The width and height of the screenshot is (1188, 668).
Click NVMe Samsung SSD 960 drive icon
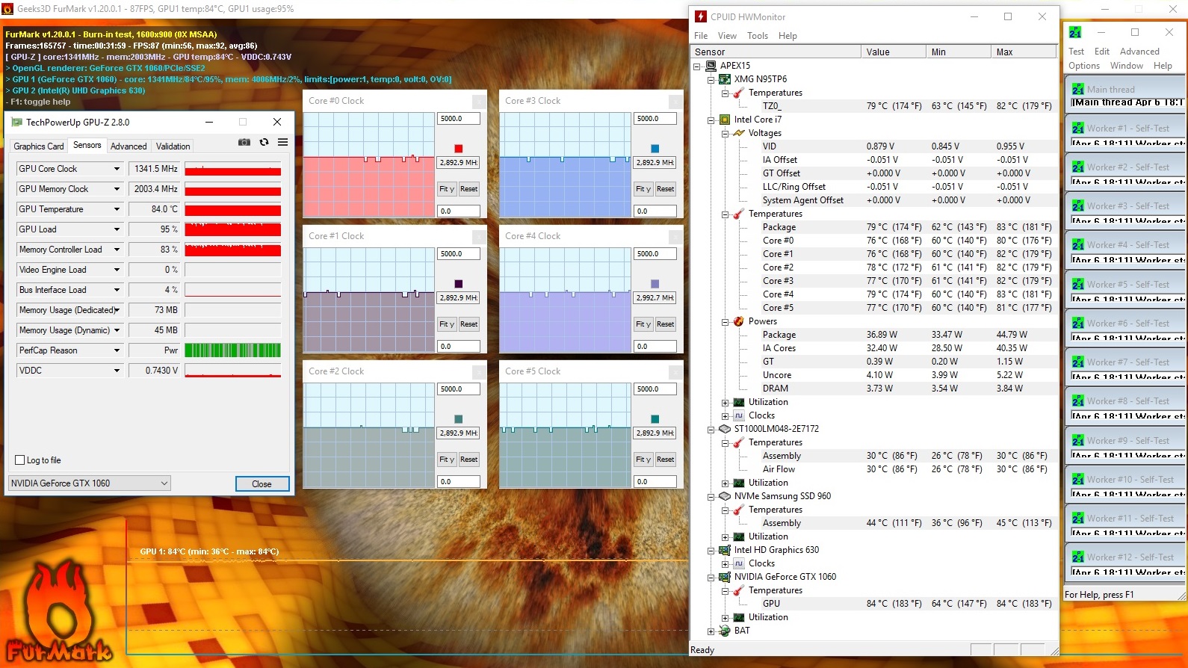tap(724, 496)
